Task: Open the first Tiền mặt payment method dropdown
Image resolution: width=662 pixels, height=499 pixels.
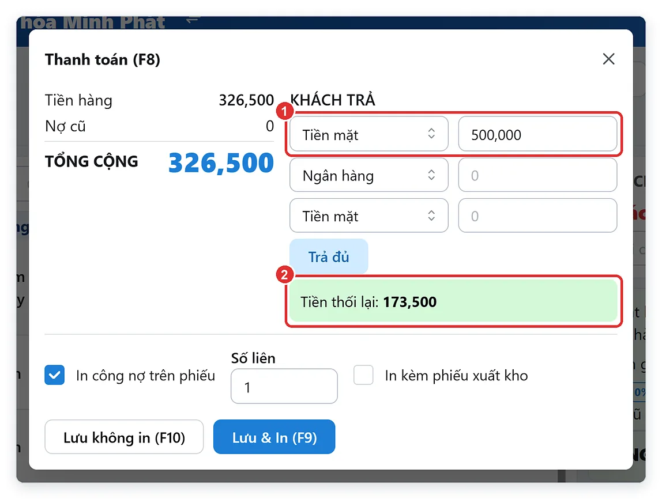Action: pyautogui.click(x=368, y=135)
